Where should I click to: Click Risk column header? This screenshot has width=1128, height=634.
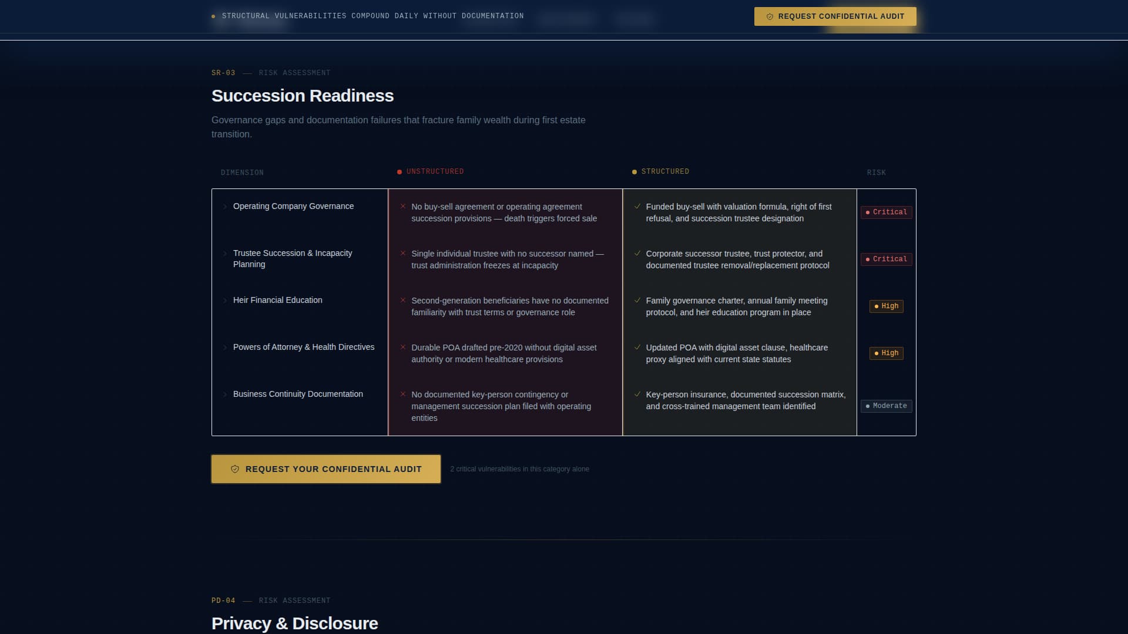pos(876,173)
